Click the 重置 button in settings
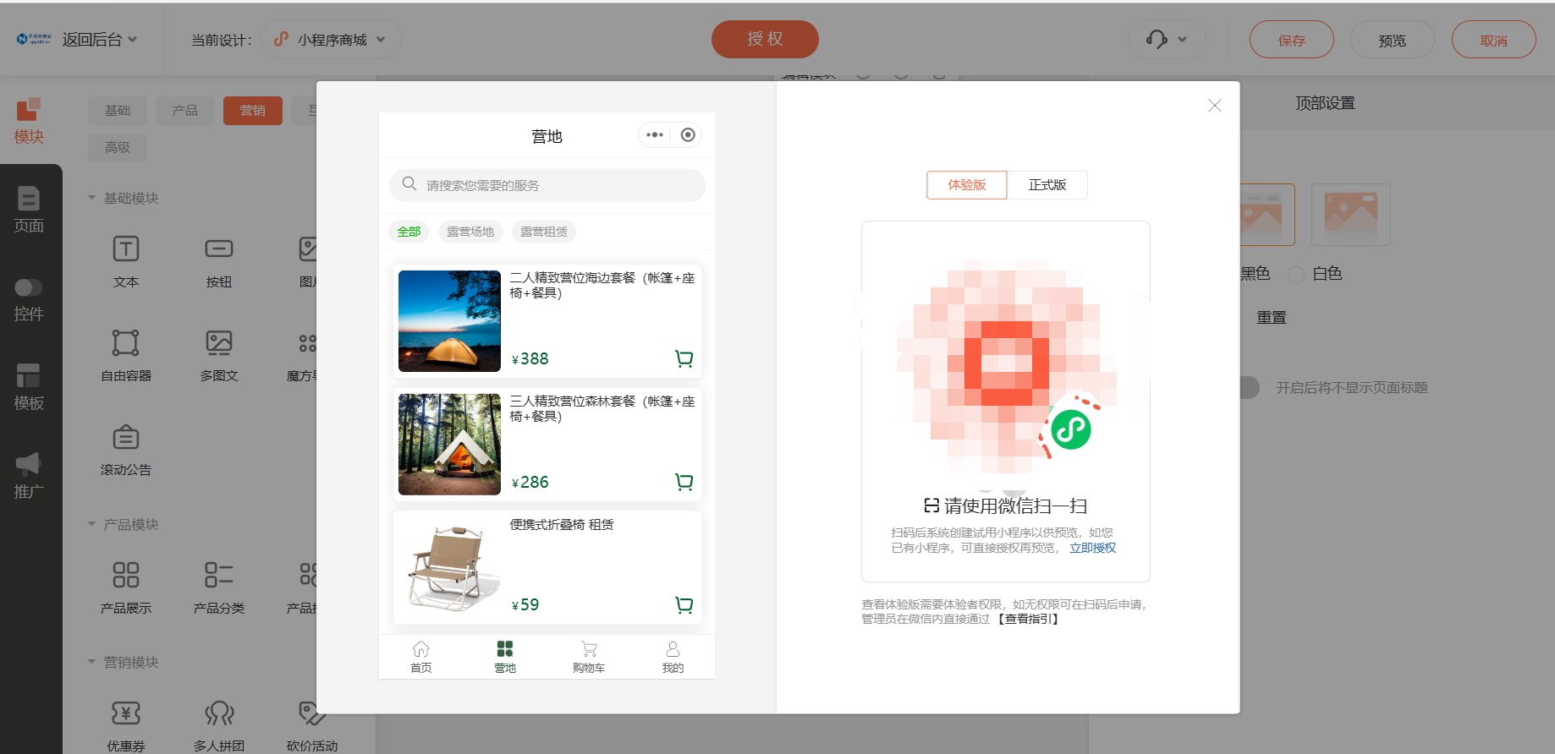Image resolution: width=1555 pixels, height=754 pixels. pyautogui.click(x=1272, y=318)
